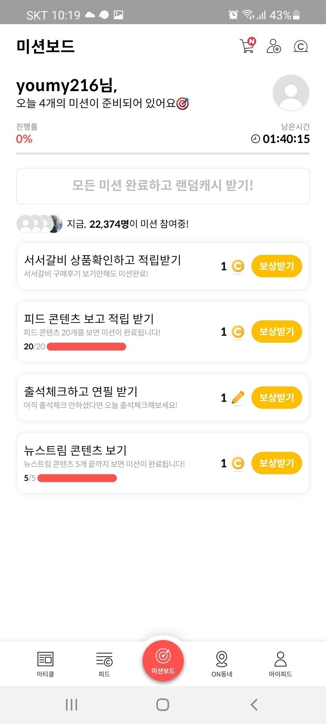Tap the 피드 콘텐츠 20/20 progress bar

(x=86, y=347)
